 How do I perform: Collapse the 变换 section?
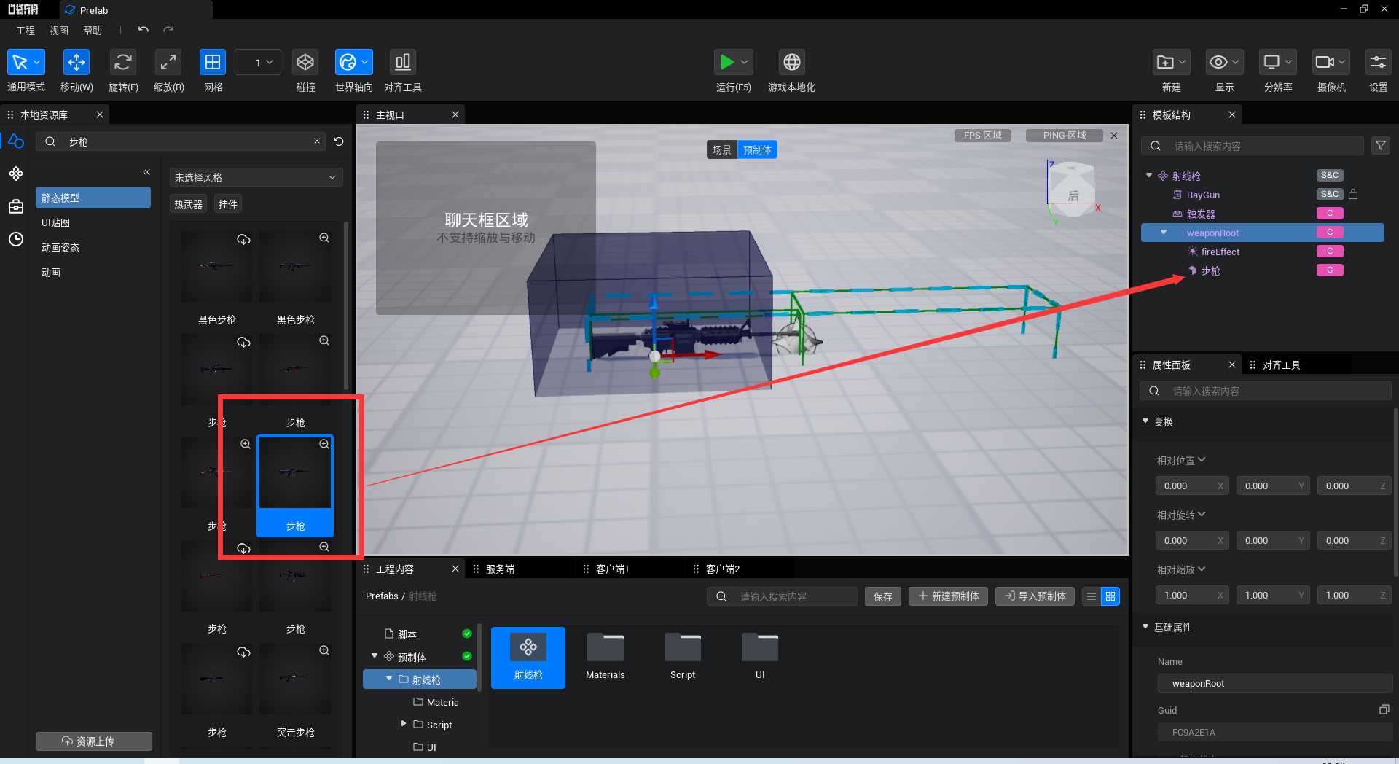pos(1145,421)
